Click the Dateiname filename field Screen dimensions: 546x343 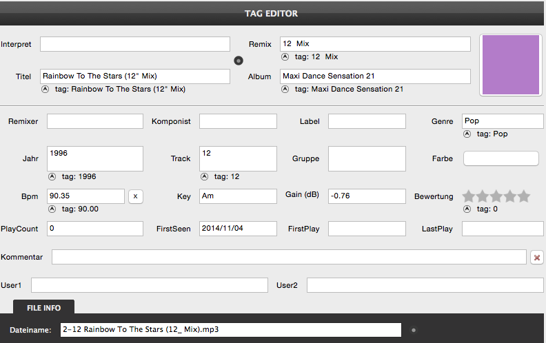(230, 330)
